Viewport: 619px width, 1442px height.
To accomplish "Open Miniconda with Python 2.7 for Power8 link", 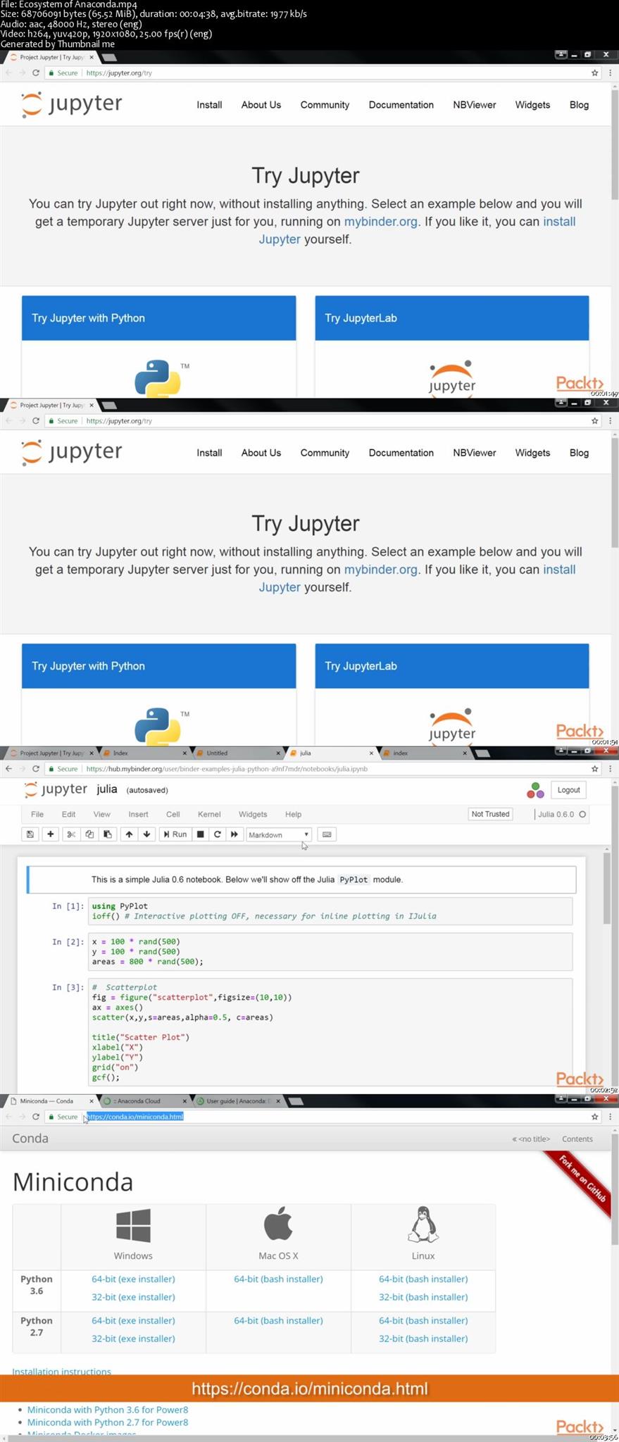I will (108, 1422).
